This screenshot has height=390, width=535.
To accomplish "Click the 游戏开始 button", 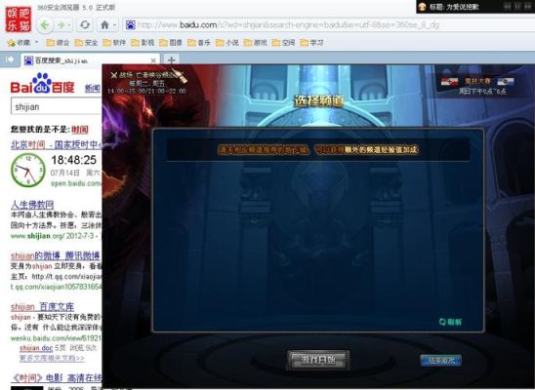I will coord(318,360).
